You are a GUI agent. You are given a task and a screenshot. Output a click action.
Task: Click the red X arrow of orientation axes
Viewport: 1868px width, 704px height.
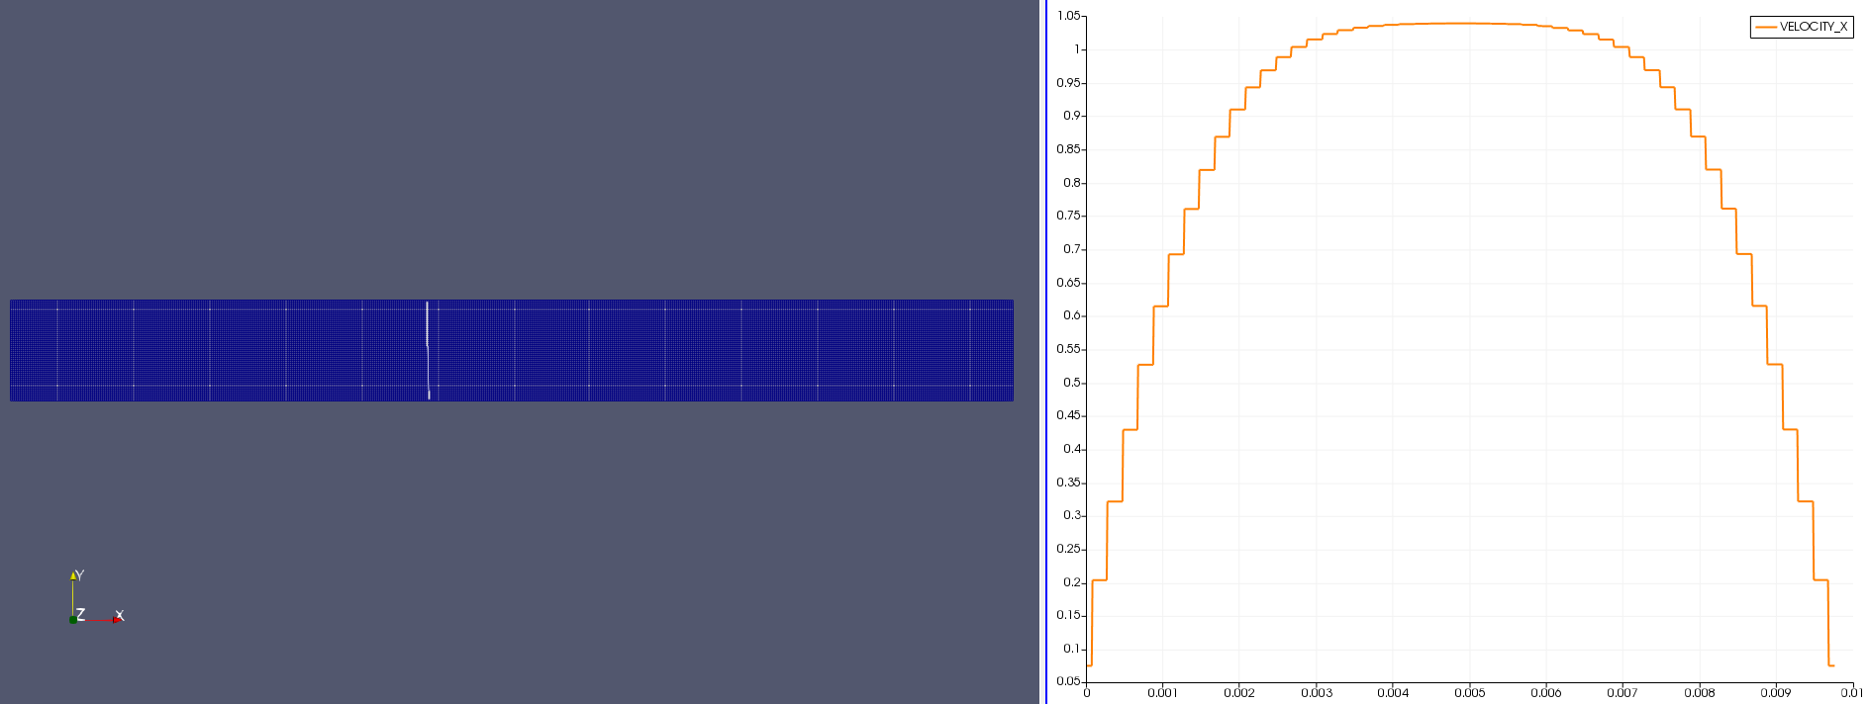click(116, 619)
